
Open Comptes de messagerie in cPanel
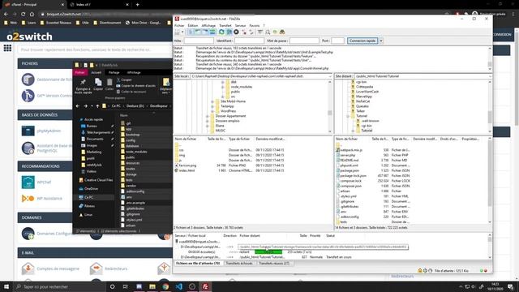point(58,268)
